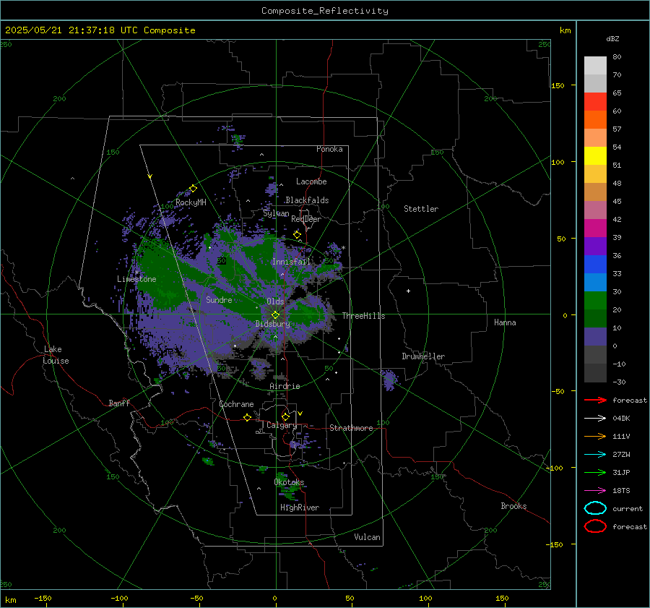Click the -150 tick on bottom axis
Viewport: 650px width, 608px height.
(x=43, y=599)
